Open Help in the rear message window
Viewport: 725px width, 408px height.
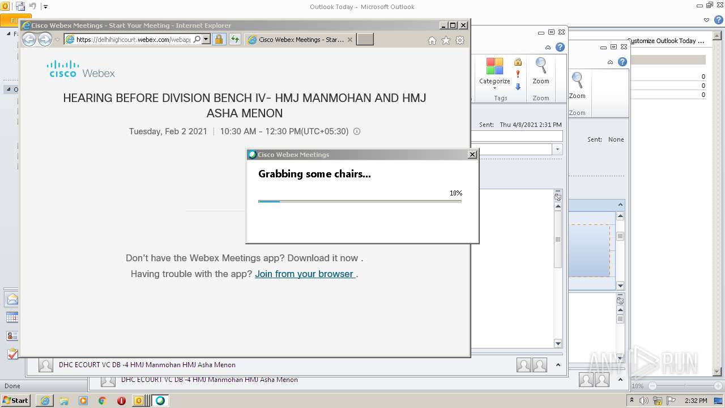pyautogui.click(x=622, y=62)
